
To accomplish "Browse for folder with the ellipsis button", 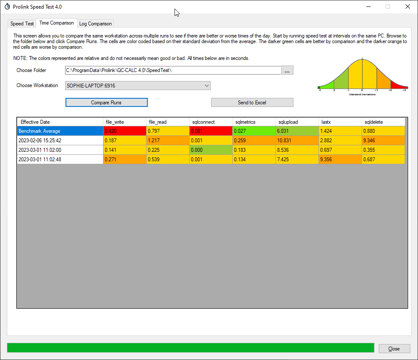I will (287, 70).
